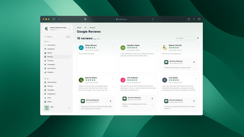Expand the Jake user account menu
Viewport: 244px width, 137px height.
70,108
